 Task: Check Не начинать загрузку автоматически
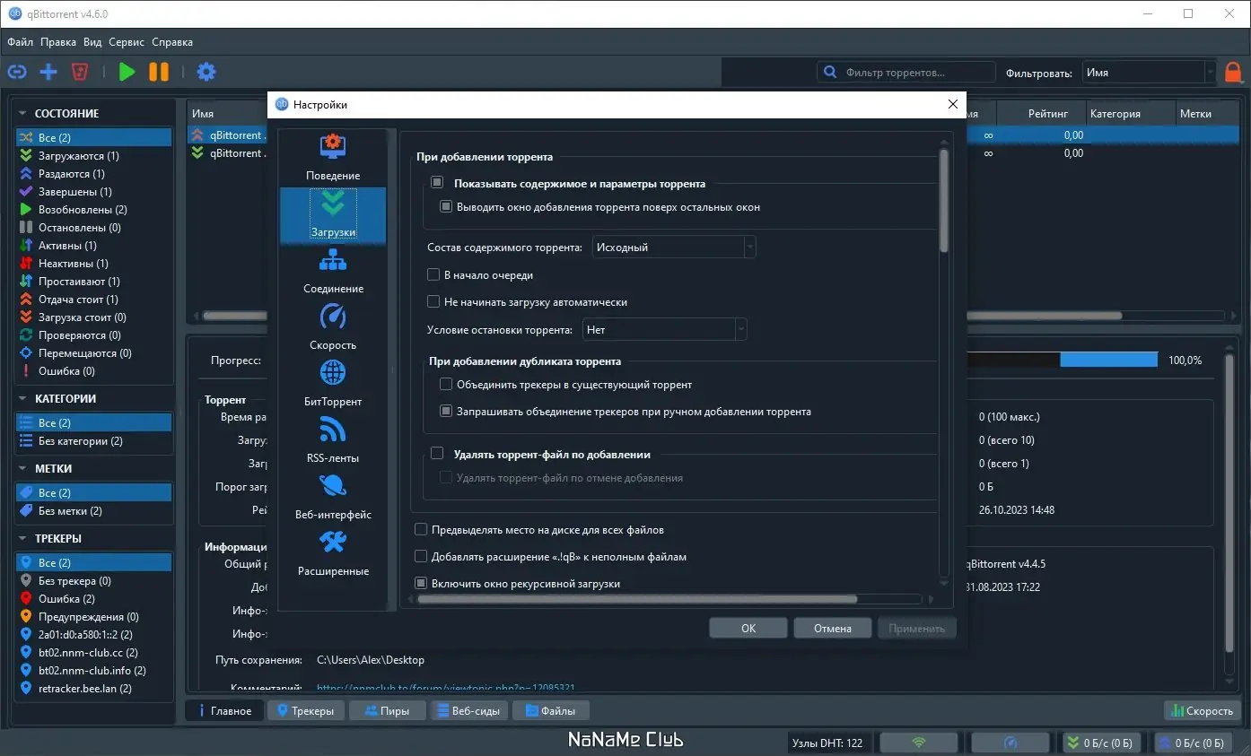(433, 301)
